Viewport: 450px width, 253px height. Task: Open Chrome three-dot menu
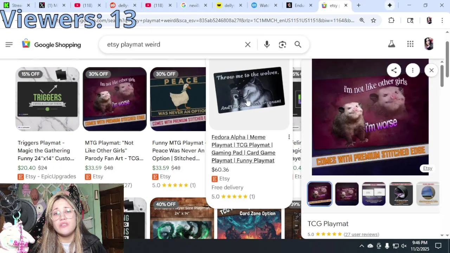click(442, 20)
